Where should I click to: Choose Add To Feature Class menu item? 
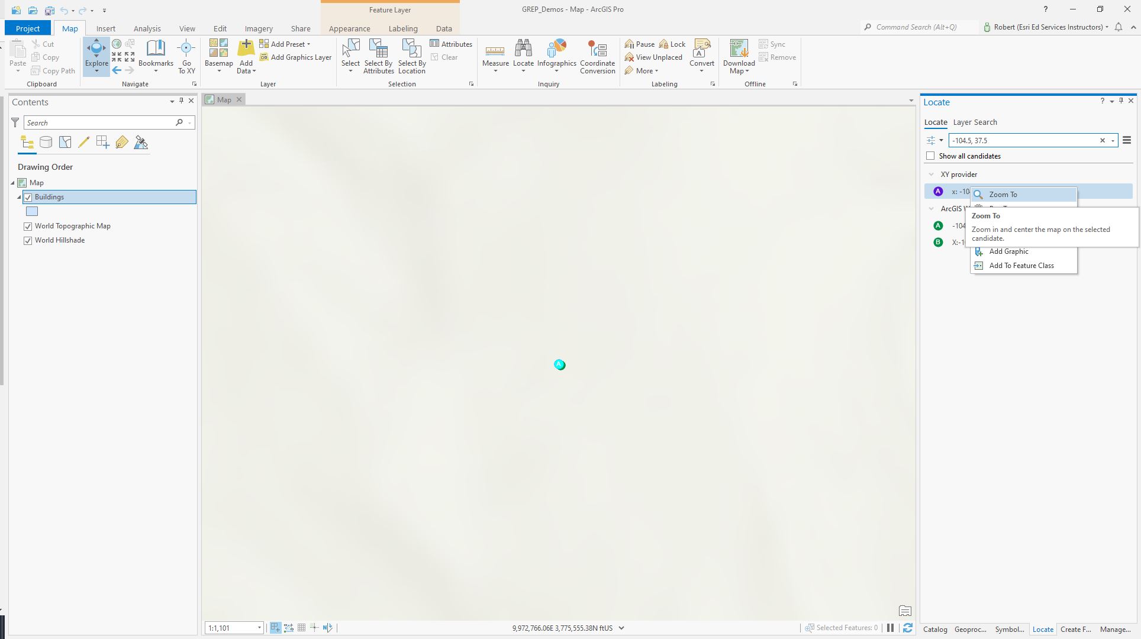tap(1021, 266)
